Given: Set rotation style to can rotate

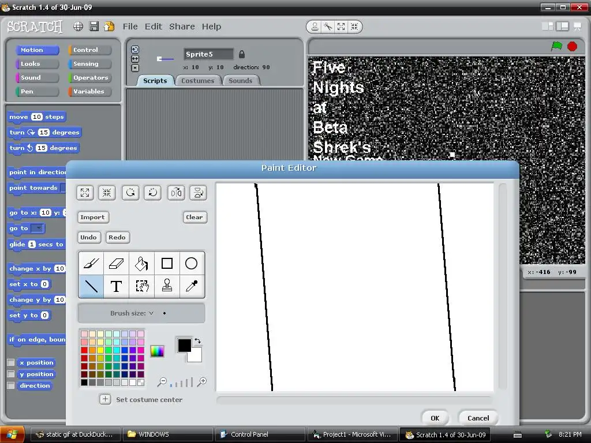Looking at the screenshot, I should (x=135, y=50).
